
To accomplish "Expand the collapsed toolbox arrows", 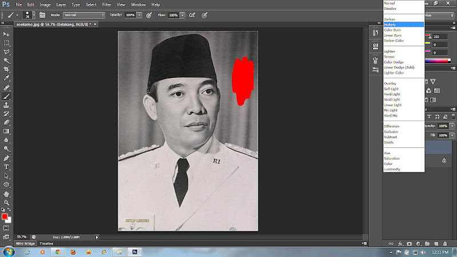I will point(3,23).
